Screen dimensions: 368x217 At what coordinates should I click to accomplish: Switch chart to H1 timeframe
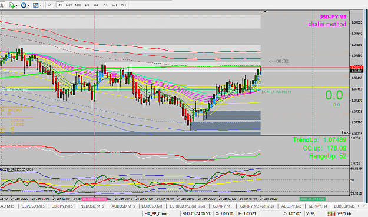click(87, 5)
